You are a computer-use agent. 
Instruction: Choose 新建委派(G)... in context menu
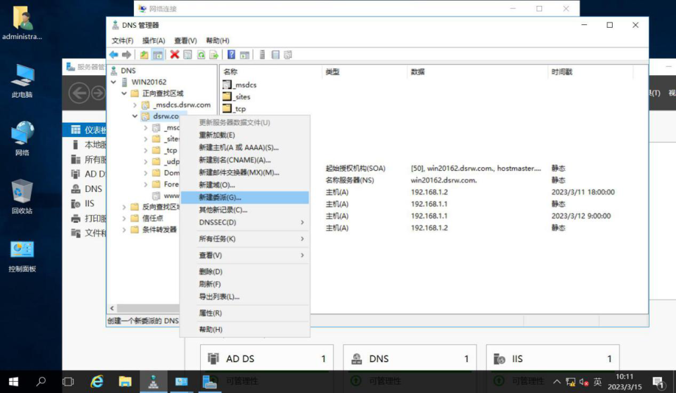pyautogui.click(x=244, y=198)
